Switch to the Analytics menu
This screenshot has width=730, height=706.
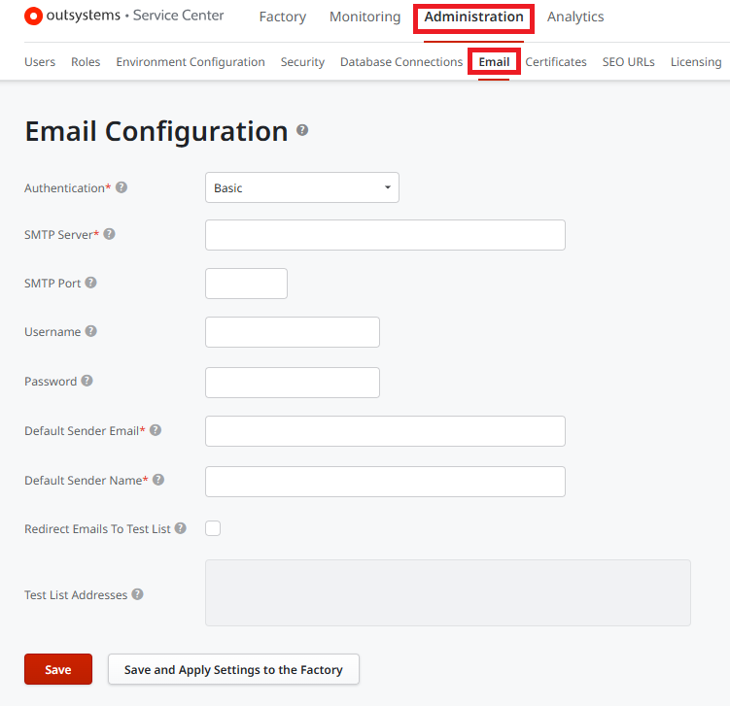coord(575,17)
